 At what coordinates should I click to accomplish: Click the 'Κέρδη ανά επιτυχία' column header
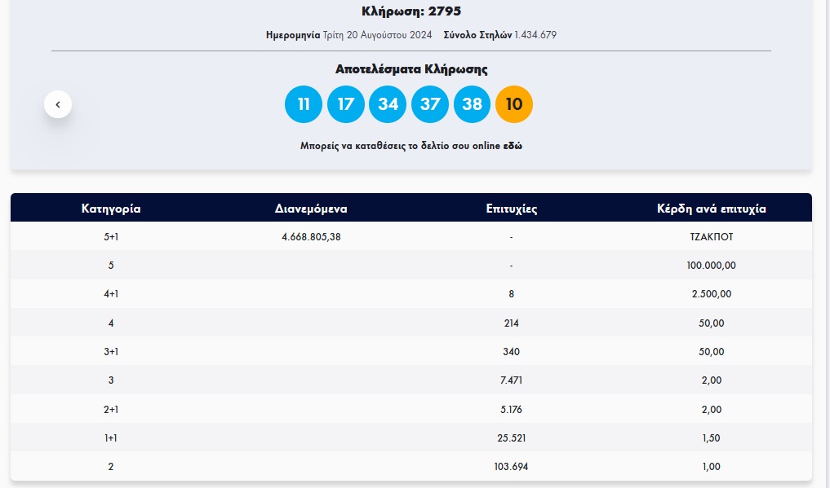(x=711, y=209)
